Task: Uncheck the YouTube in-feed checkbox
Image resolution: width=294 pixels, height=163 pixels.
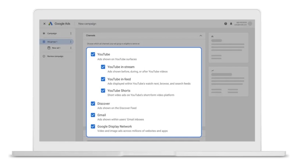Action: click(x=103, y=79)
